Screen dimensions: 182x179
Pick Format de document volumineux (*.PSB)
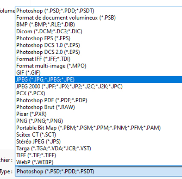tap(99, 18)
